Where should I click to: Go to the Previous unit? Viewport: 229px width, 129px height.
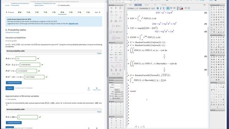[10, 12]
